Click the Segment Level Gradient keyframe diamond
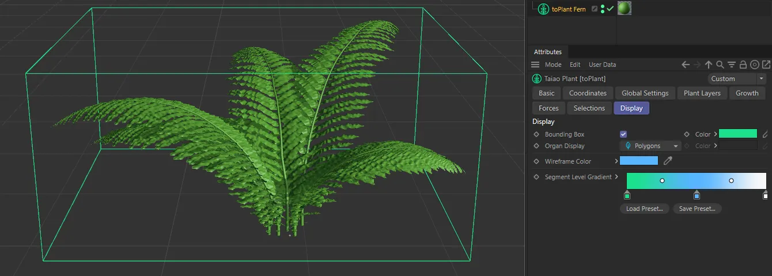The height and width of the screenshot is (276, 772). tap(536, 177)
